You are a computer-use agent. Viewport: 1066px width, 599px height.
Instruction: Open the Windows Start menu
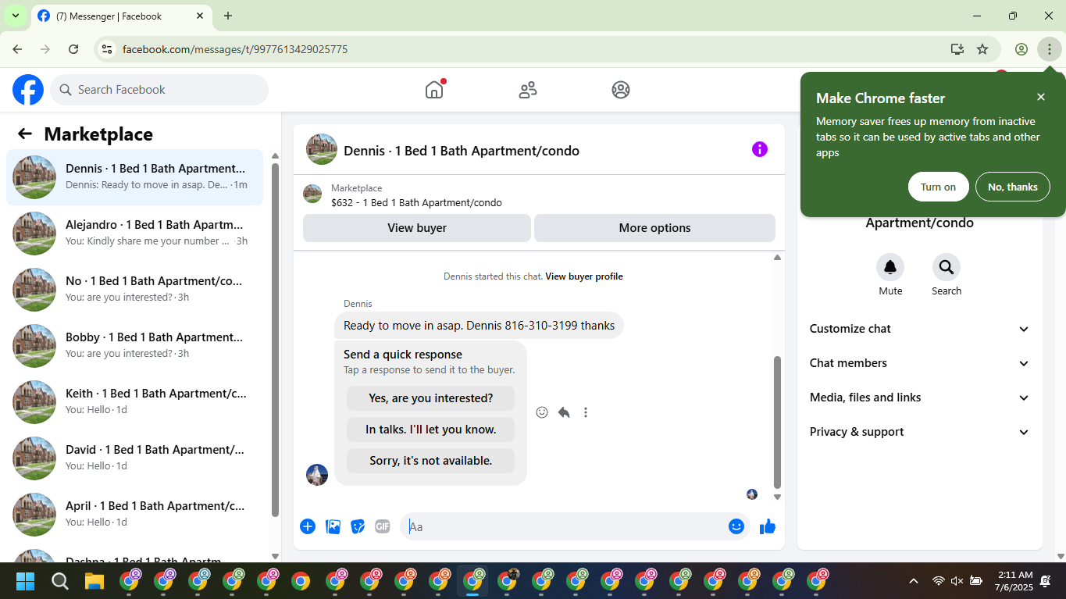point(25,581)
